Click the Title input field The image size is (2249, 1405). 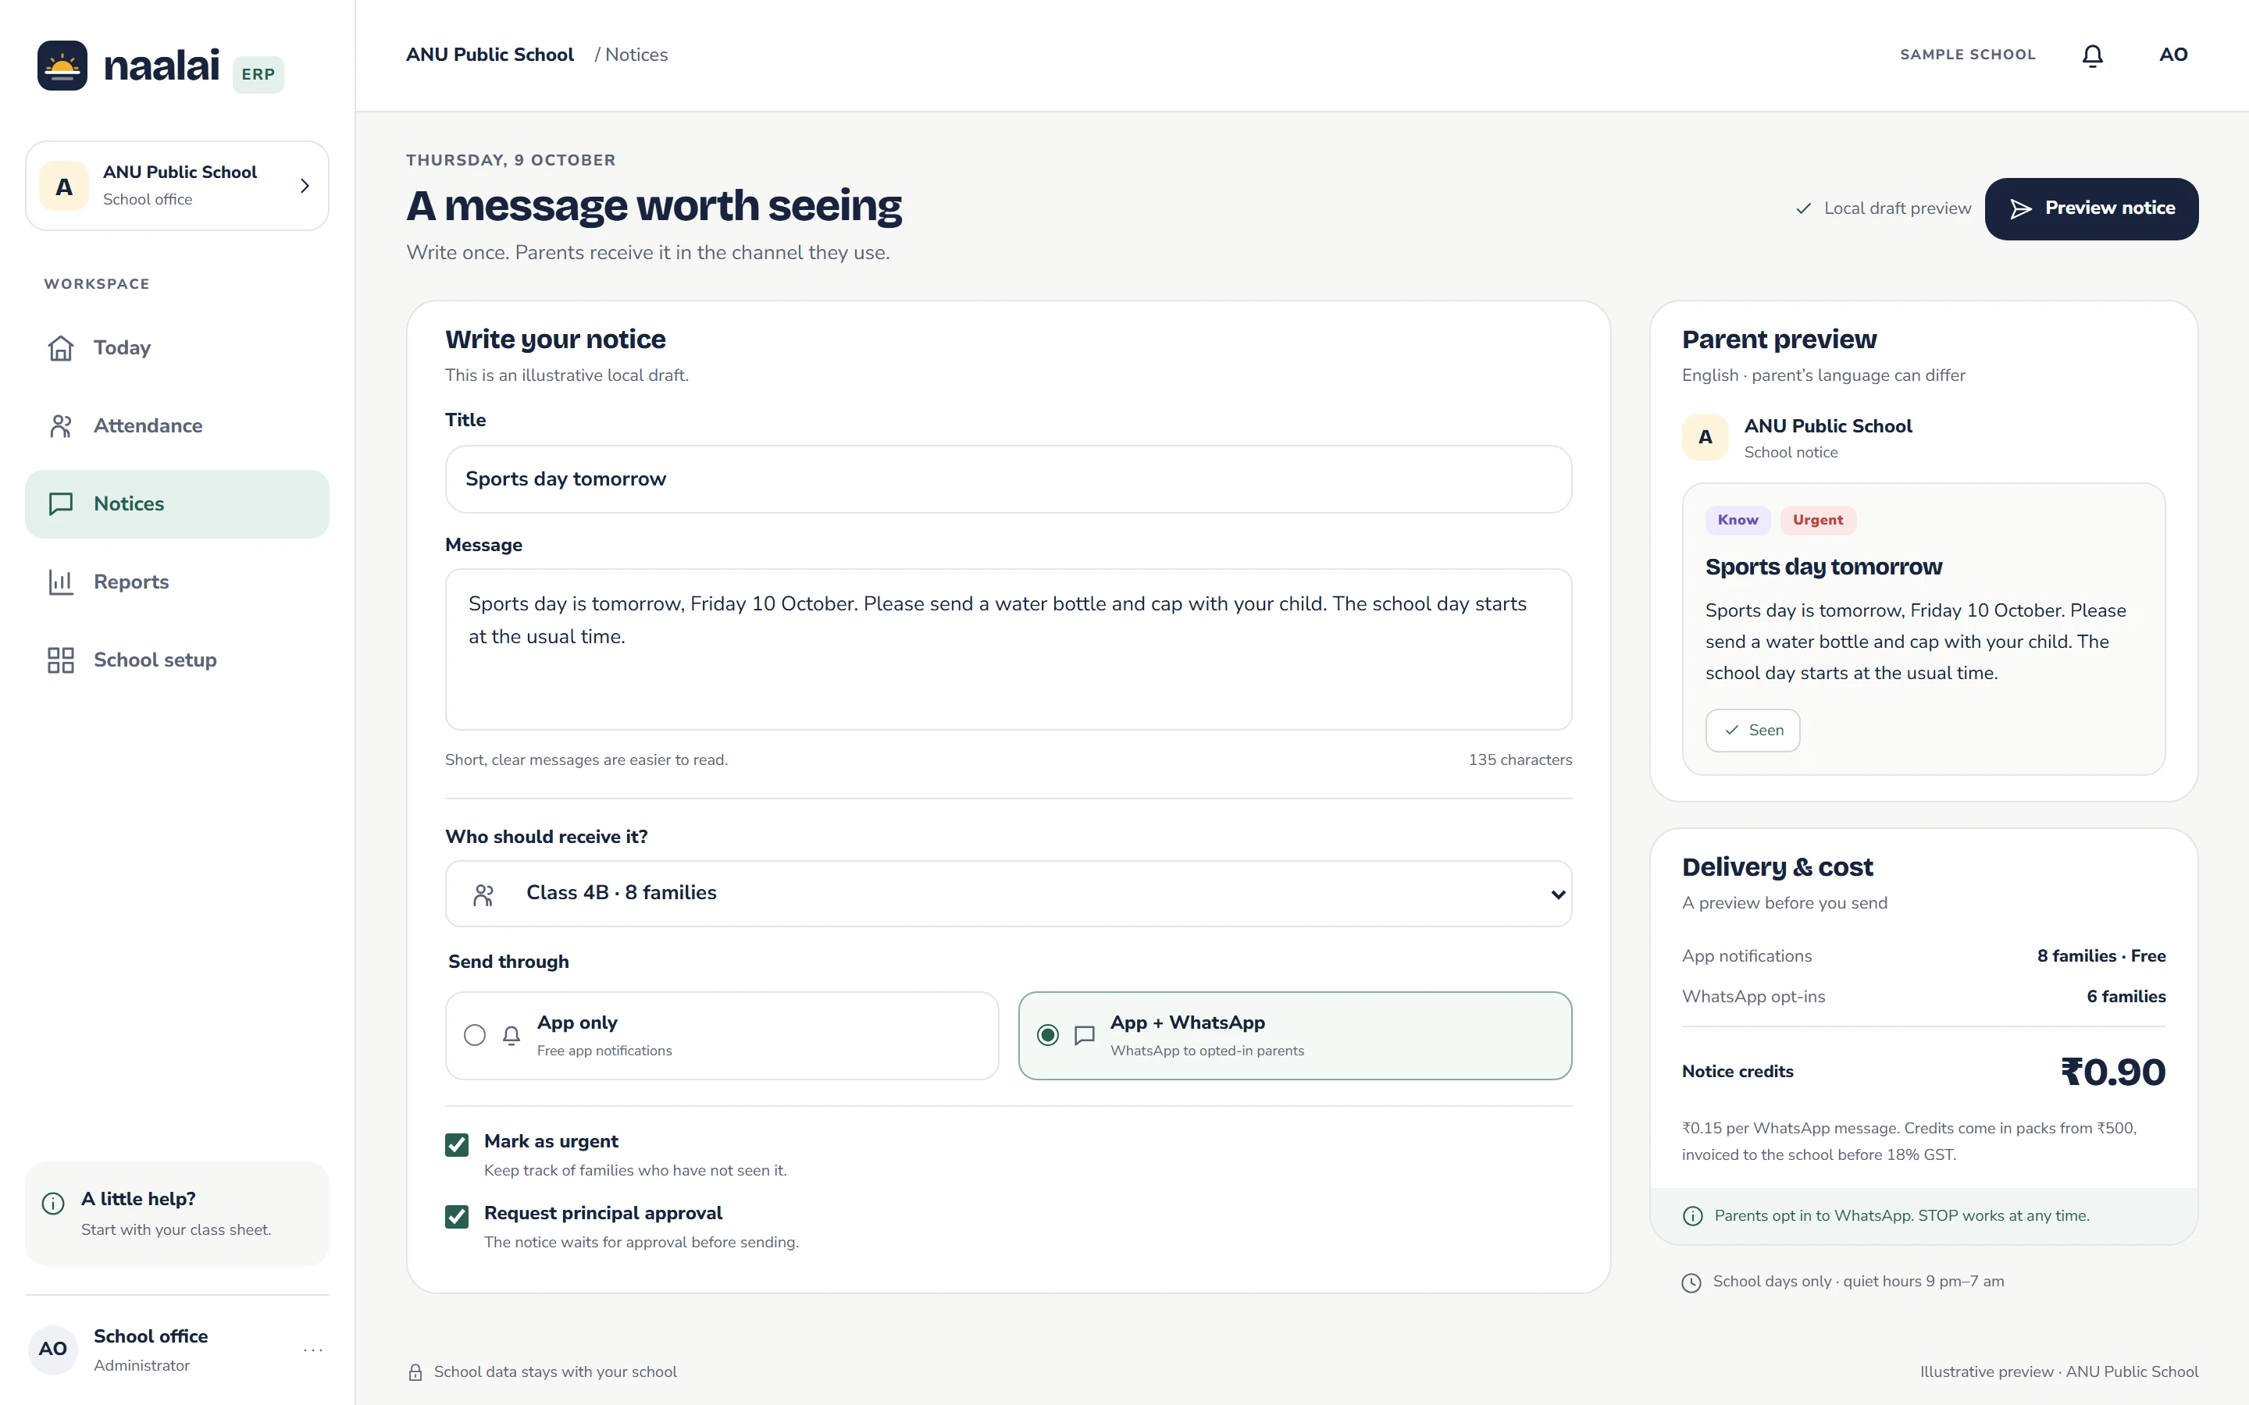[x=1008, y=479]
